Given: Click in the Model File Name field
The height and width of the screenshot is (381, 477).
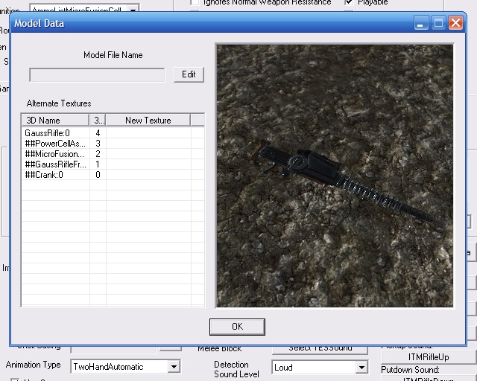Looking at the screenshot, I should coord(97,74).
